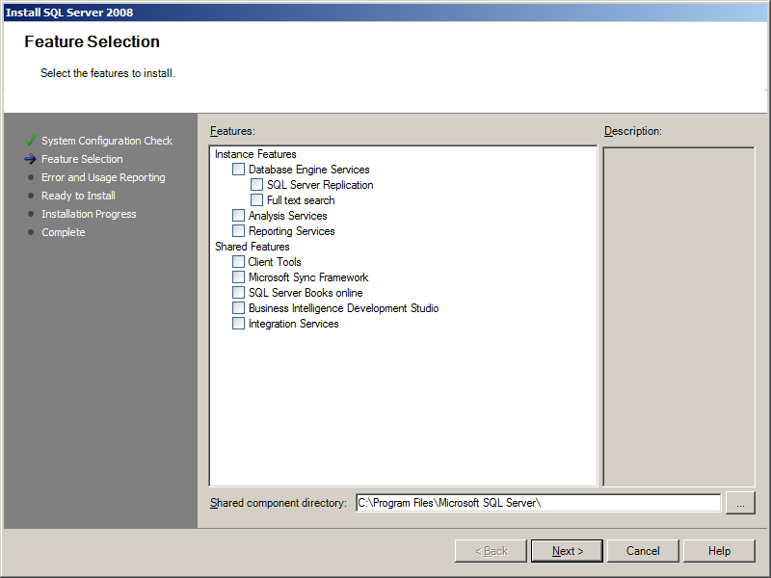Toggle Microsoft Sync Framework checkbox
771x578 pixels.
coord(238,277)
